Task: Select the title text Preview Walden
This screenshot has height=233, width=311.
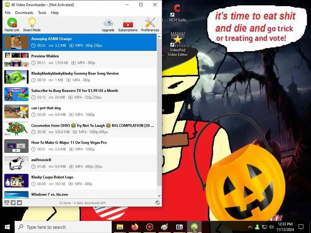Action: pyautogui.click(x=45, y=56)
